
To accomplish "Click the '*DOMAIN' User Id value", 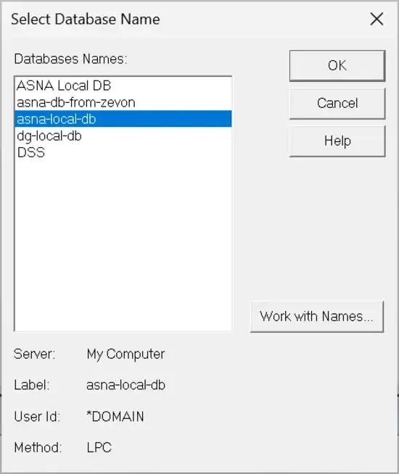I will pyautogui.click(x=115, y=417).
